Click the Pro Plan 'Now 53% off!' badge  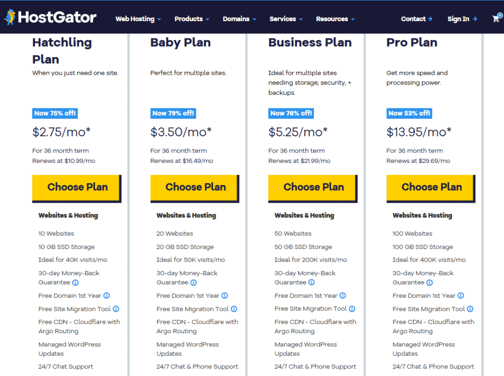pos(409,113)
